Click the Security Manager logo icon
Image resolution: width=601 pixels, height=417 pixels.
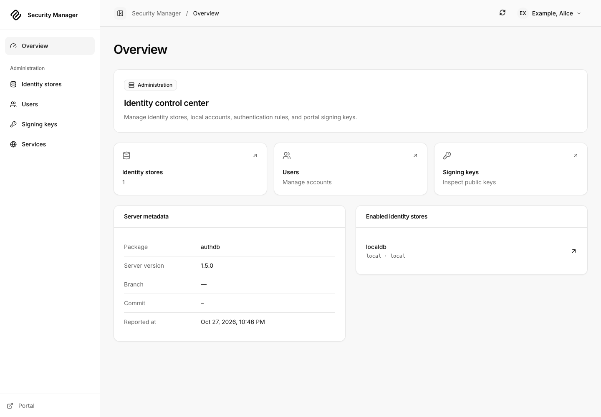[x=16, y=15]
